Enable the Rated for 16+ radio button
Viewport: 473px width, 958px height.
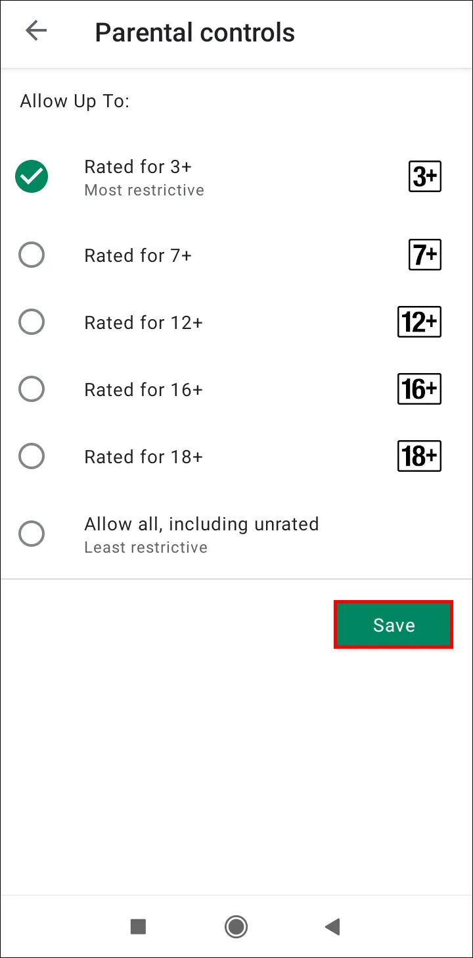32,389
